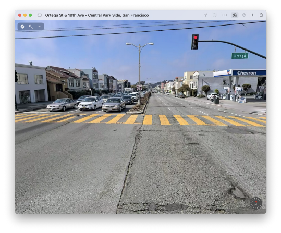Toggle the 3D view button
The image size is (281, 233).
point(224,15)
